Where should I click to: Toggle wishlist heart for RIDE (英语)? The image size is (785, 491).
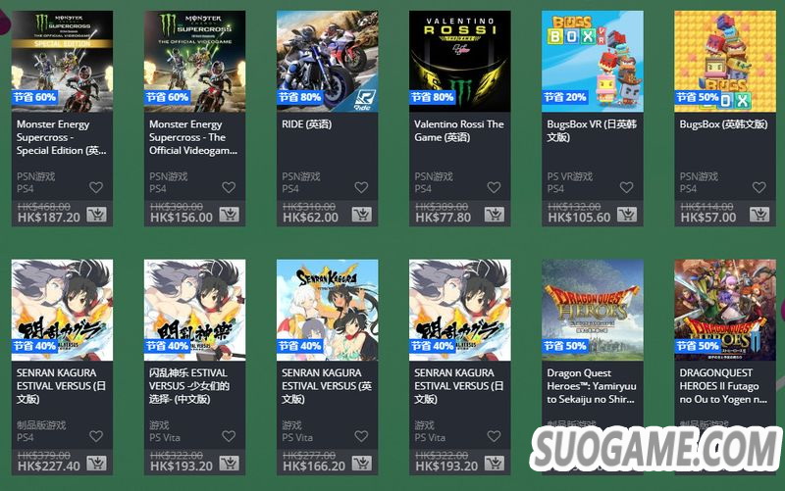pos(361,187)
